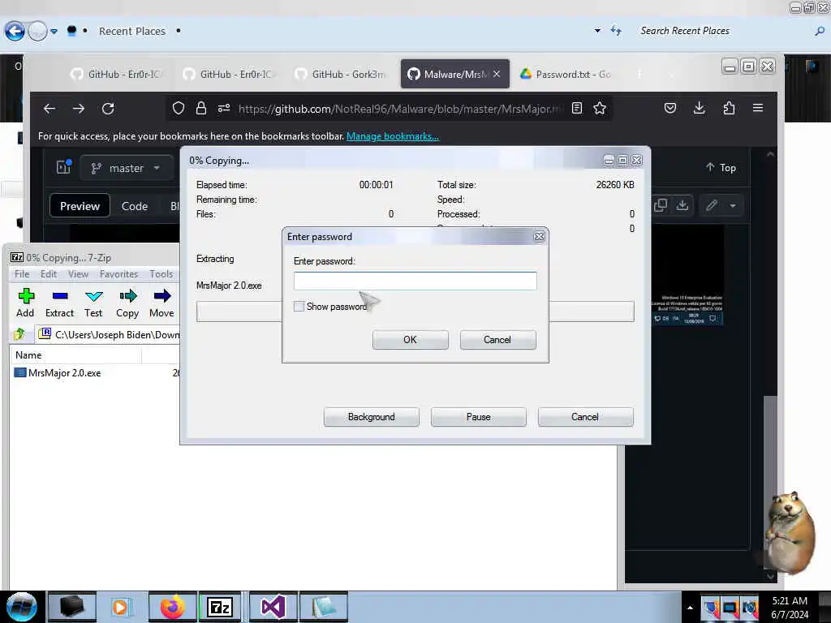
Task: Click Cancel in the Copying dialog
Action: tap(585, 417)
